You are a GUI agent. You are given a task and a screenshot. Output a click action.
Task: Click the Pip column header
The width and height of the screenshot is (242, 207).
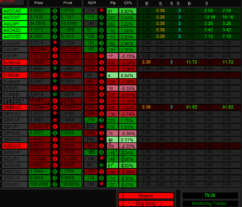click(x=113, y=3)
